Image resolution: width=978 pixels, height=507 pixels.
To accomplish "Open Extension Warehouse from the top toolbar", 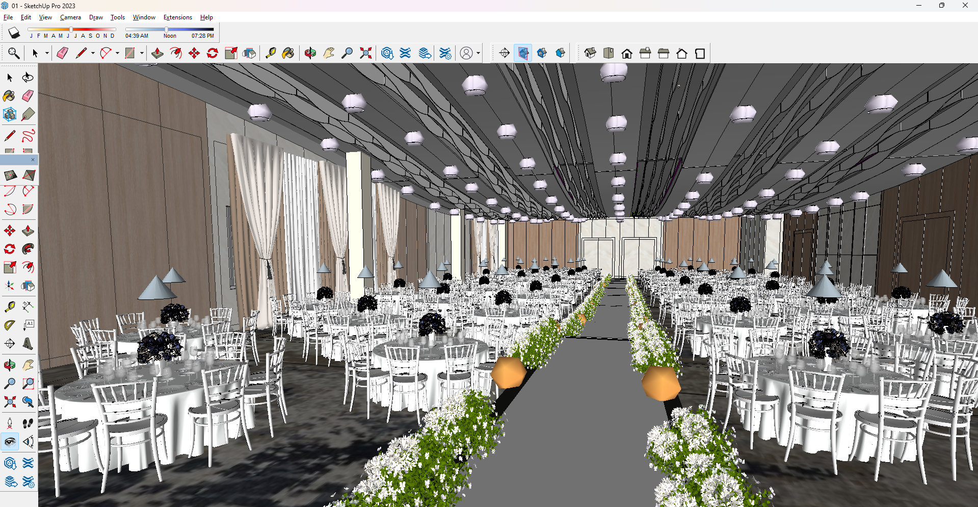I will (405, 53).
